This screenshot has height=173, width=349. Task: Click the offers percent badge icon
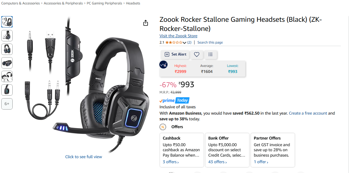tap(163, 127)
